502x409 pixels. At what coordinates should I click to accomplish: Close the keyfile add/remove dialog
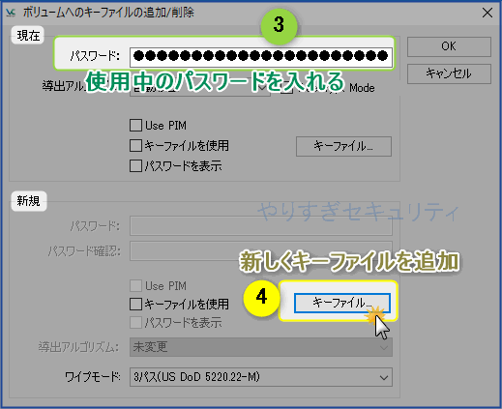click(487, 13)
